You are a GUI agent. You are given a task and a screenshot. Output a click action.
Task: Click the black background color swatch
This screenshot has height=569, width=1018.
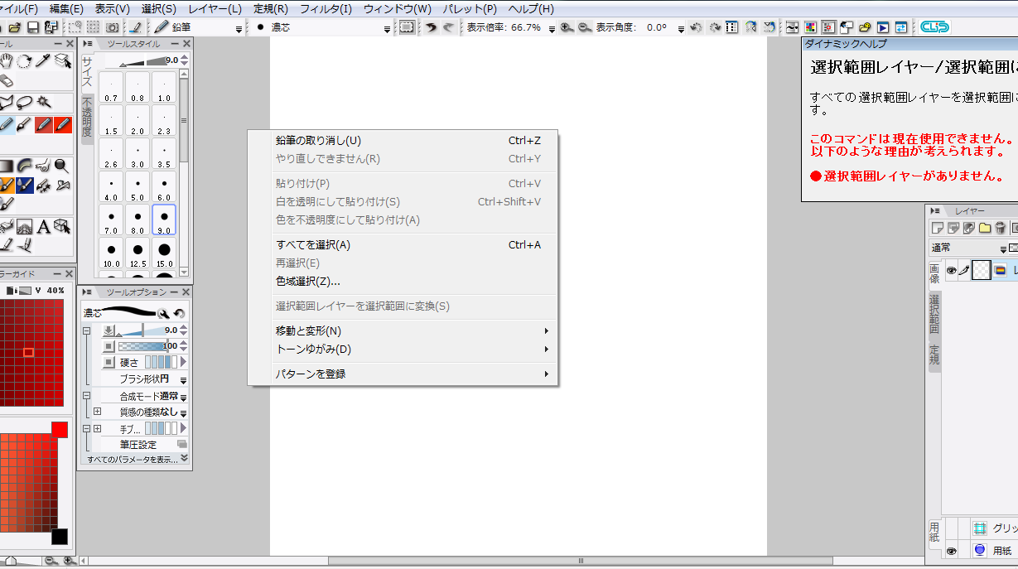click(60, 536)
